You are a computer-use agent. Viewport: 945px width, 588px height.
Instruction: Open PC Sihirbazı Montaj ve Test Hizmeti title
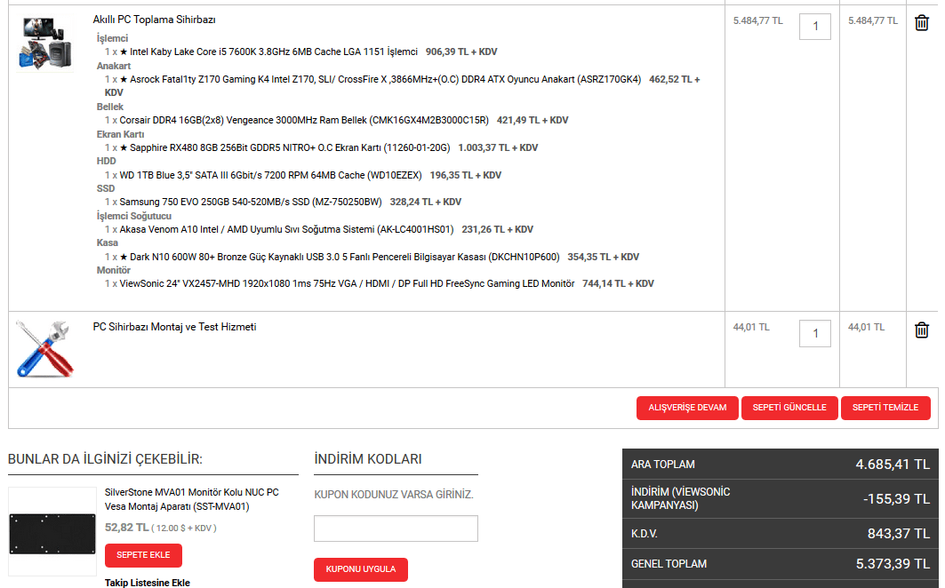click(x=175, y=327)
